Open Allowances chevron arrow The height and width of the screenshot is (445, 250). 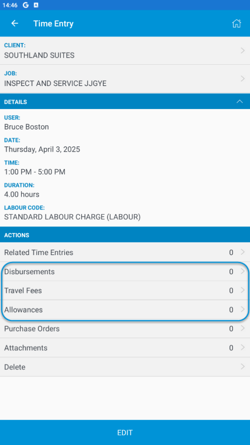point(243,309)
